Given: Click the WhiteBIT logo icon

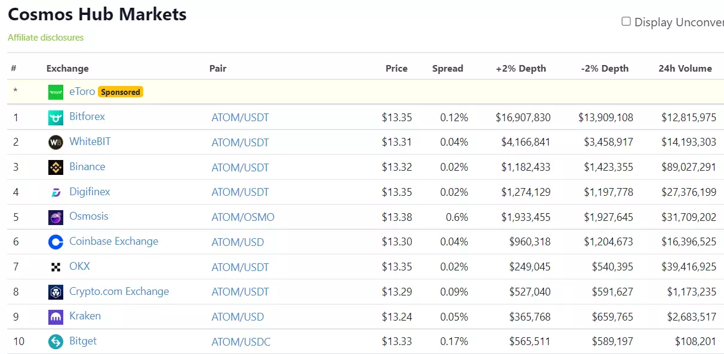Looking at the screenshot, I should coord(56,143).
